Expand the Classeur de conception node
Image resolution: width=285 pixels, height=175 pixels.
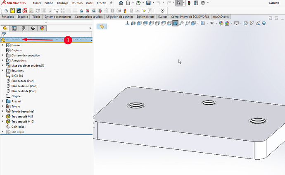click(x=2, y=55)
